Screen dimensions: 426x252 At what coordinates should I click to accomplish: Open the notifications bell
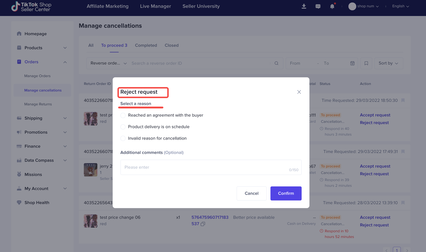pyautogui.click(x=332, y=6)
